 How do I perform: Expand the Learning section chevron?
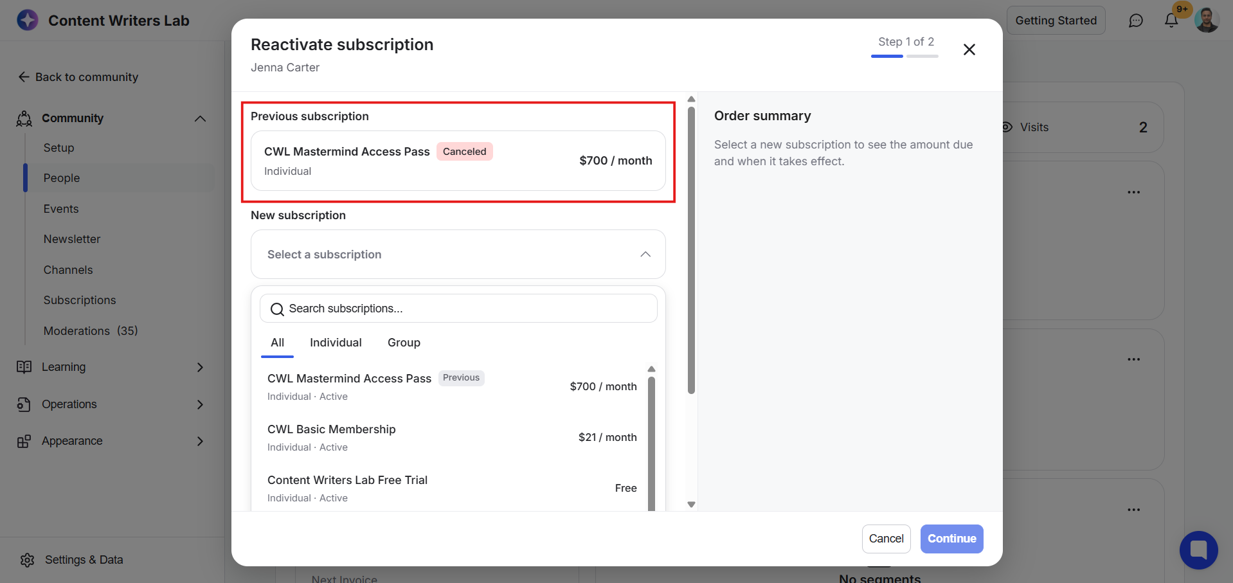point(200,367)
